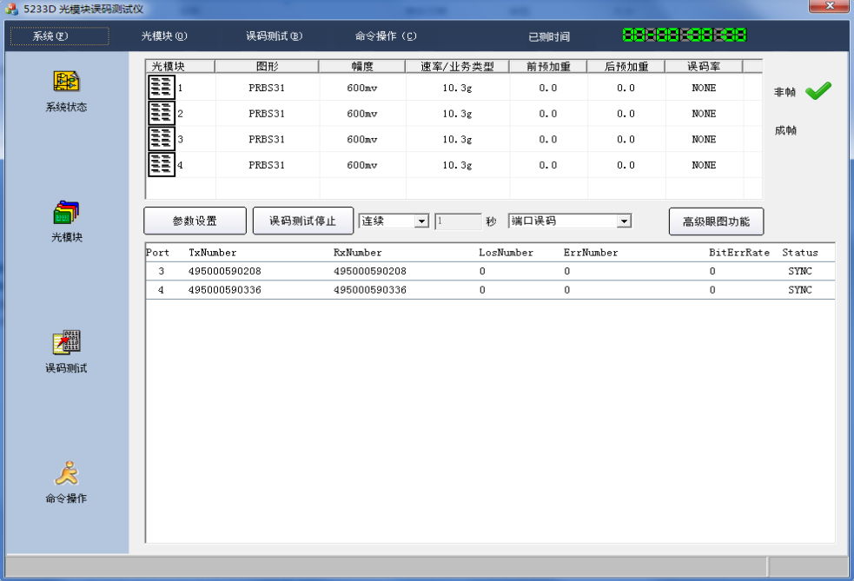Open the 误码测试 menu in menu bar
The width and height of the screenshot is (854, 581).
click(274, 36)
